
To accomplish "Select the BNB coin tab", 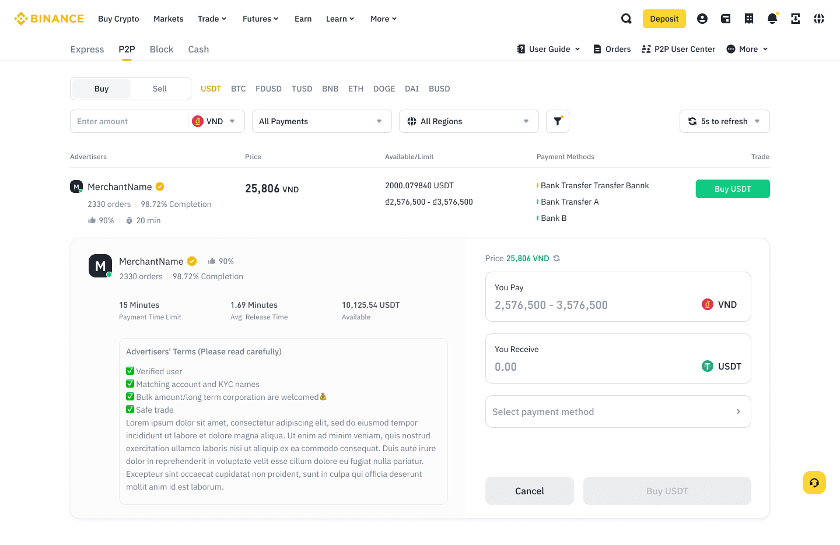I will point(330,89).
